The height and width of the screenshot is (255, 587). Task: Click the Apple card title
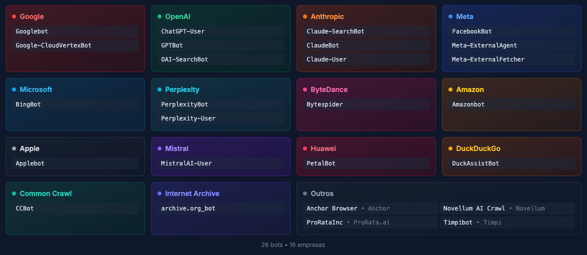pyautogui.click(x=29, y=148)
